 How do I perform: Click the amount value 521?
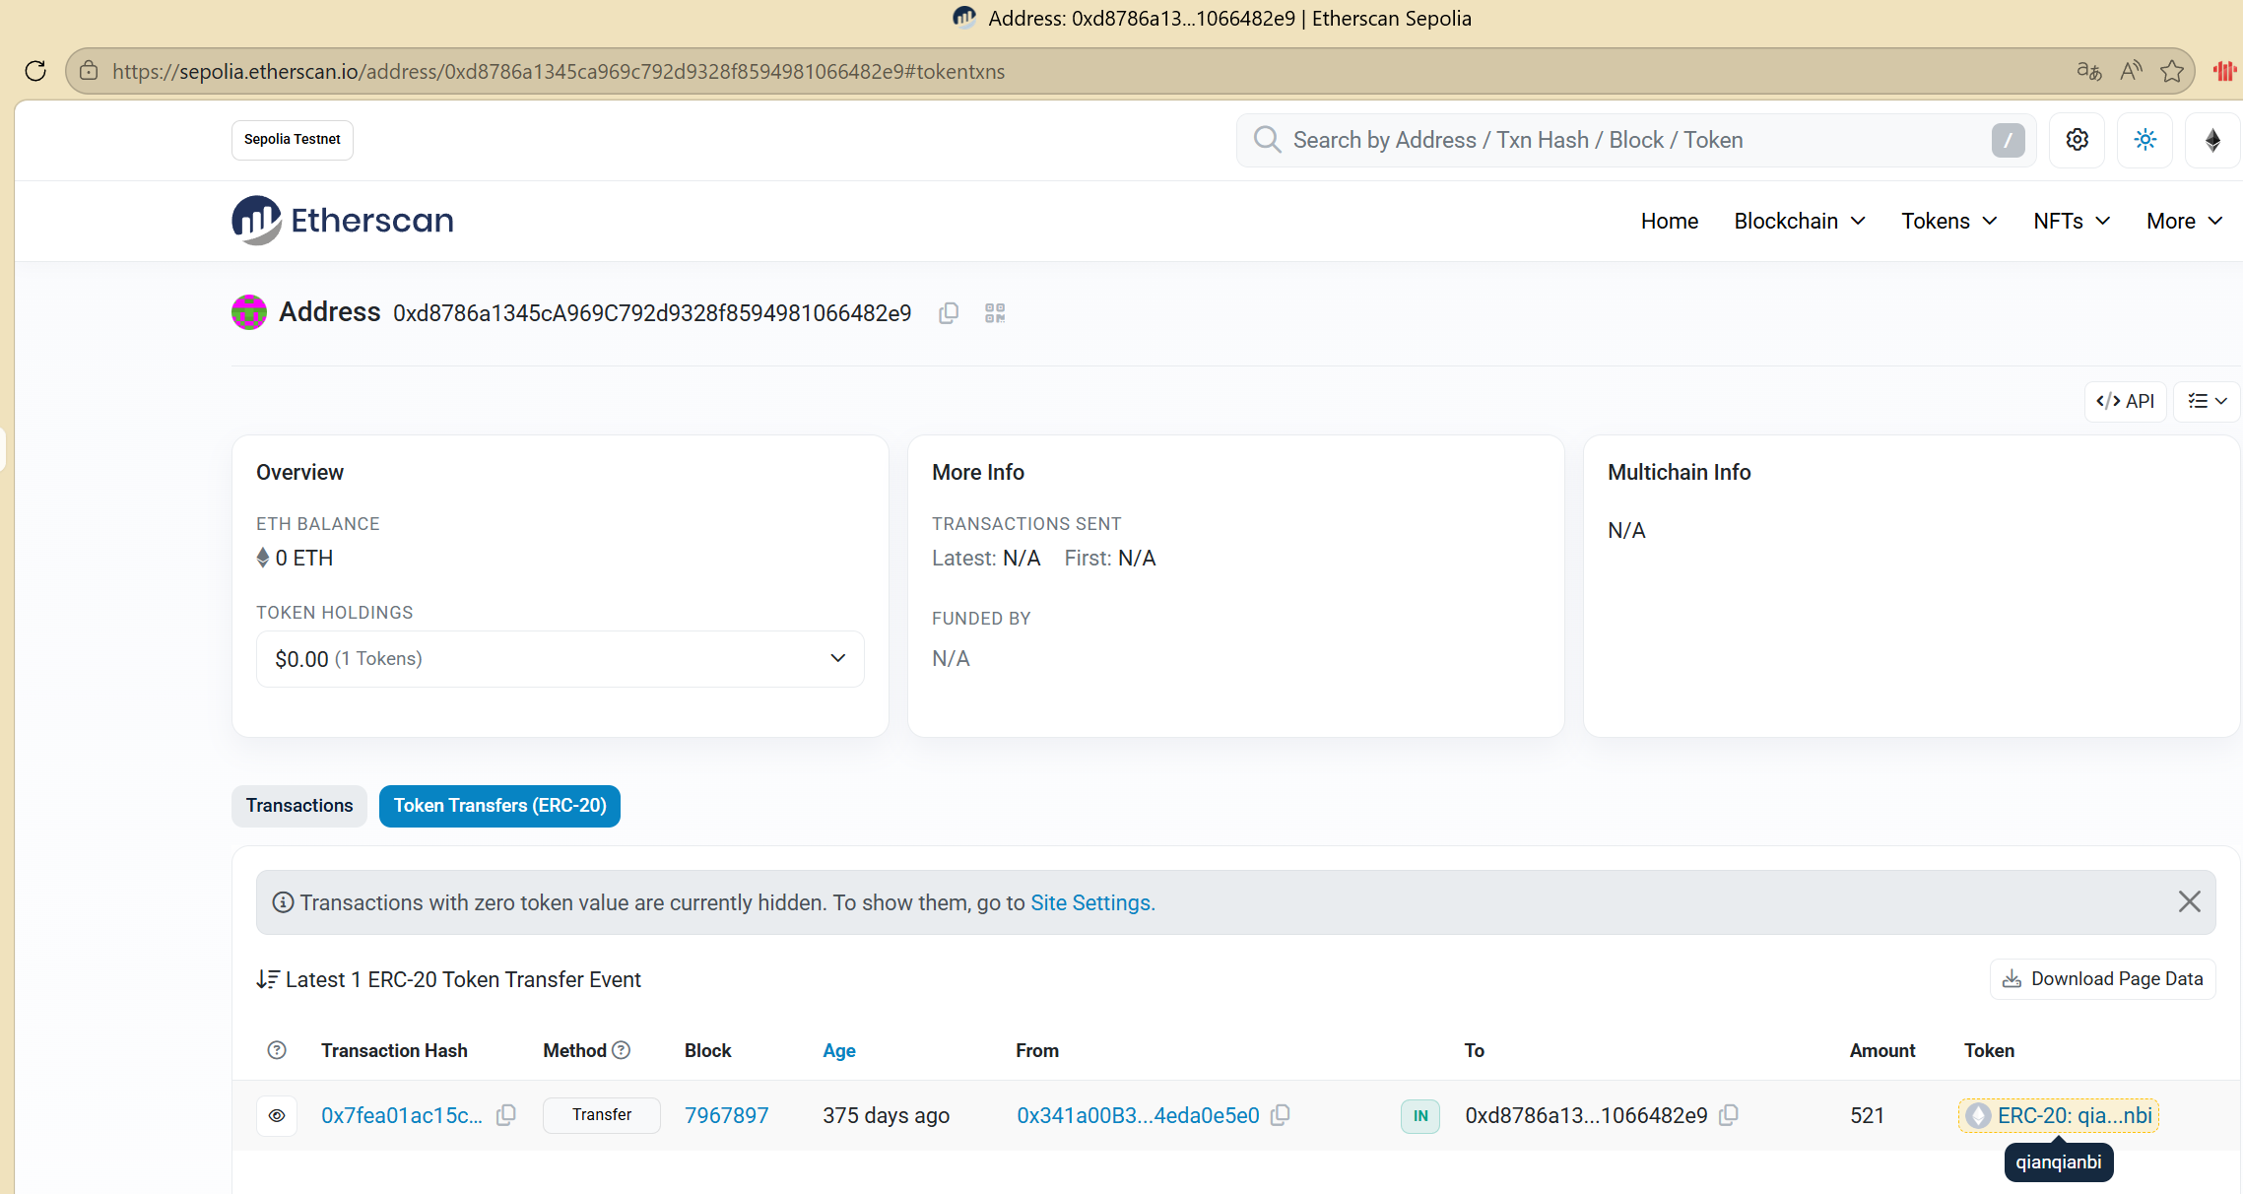coord(1867,1115)
